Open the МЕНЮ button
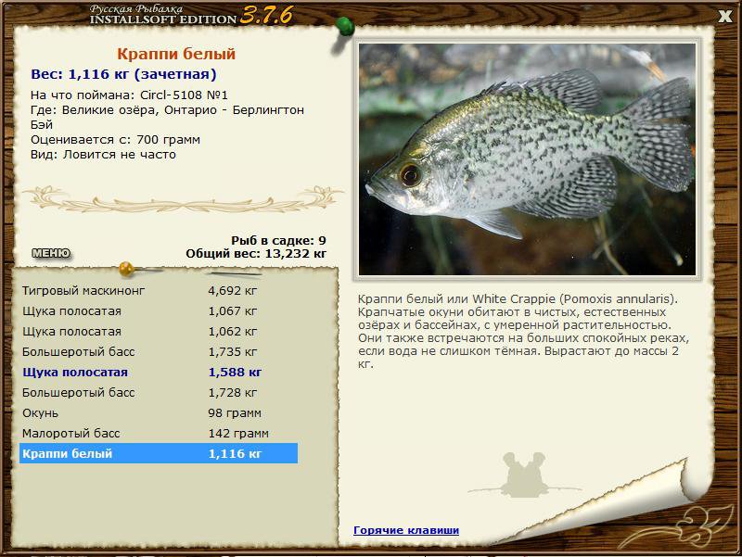This screenshot has width=742, height=557. pyautogui.click(x=51, y=253)
